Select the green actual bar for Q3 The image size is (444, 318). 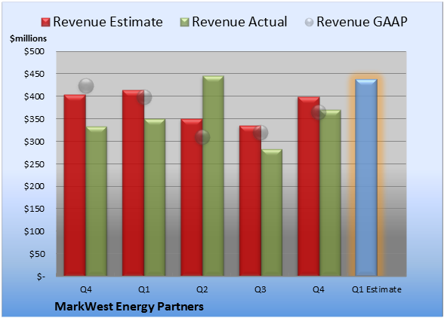(272, 213)
